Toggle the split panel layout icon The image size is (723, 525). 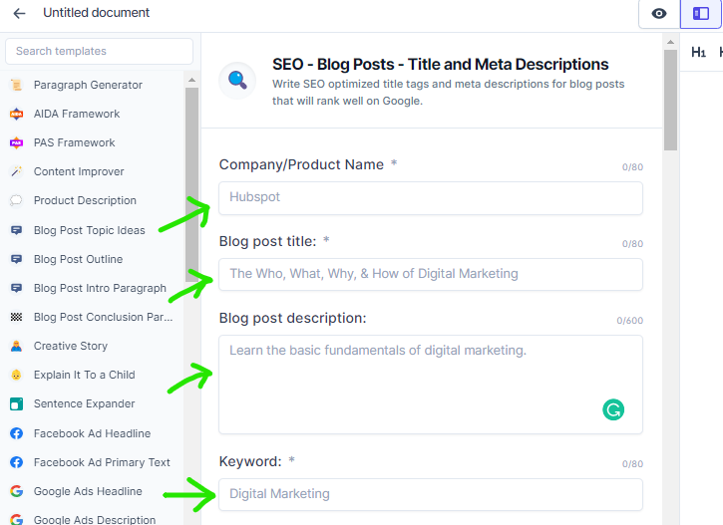coord(701,13)
